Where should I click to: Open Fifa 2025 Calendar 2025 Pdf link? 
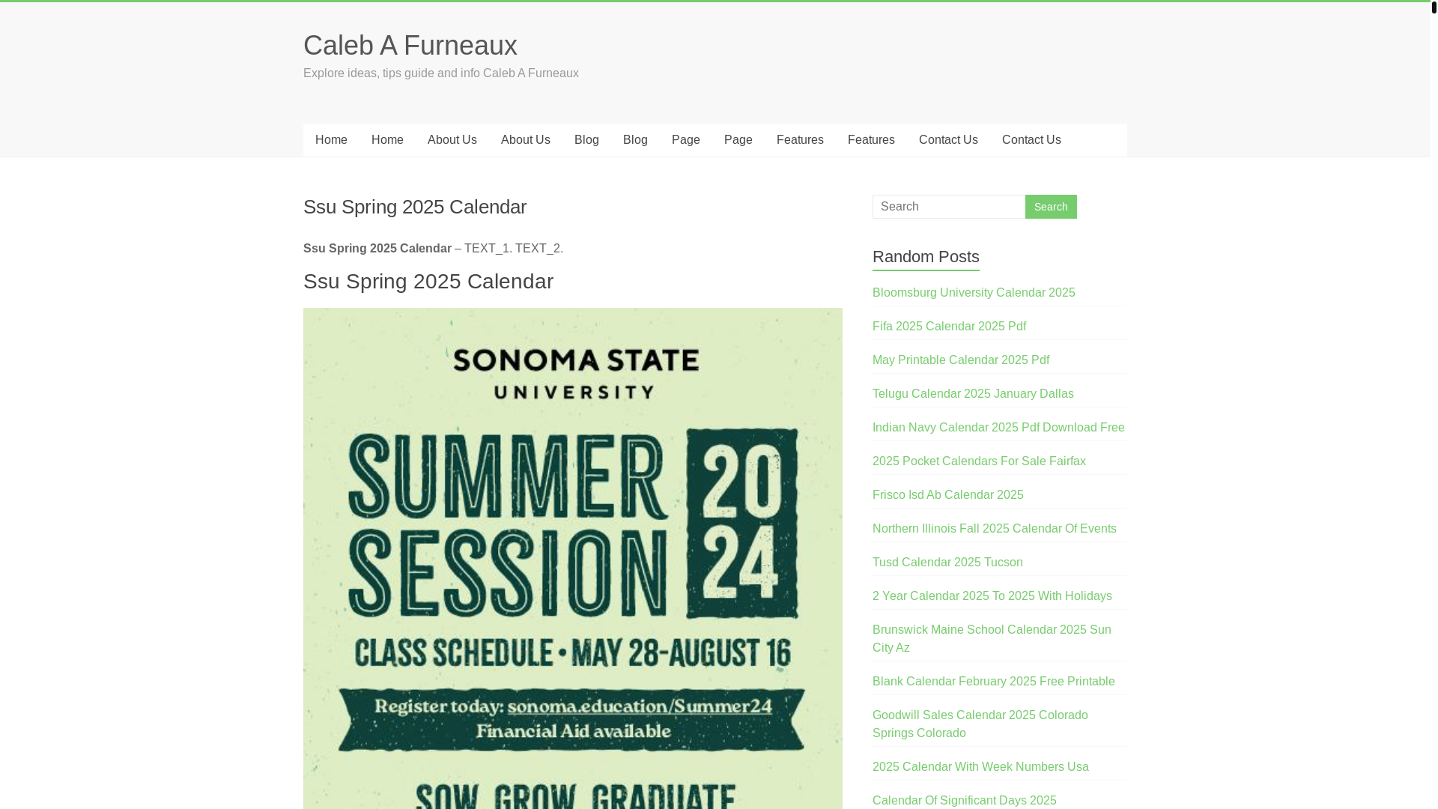pos(949,327)
